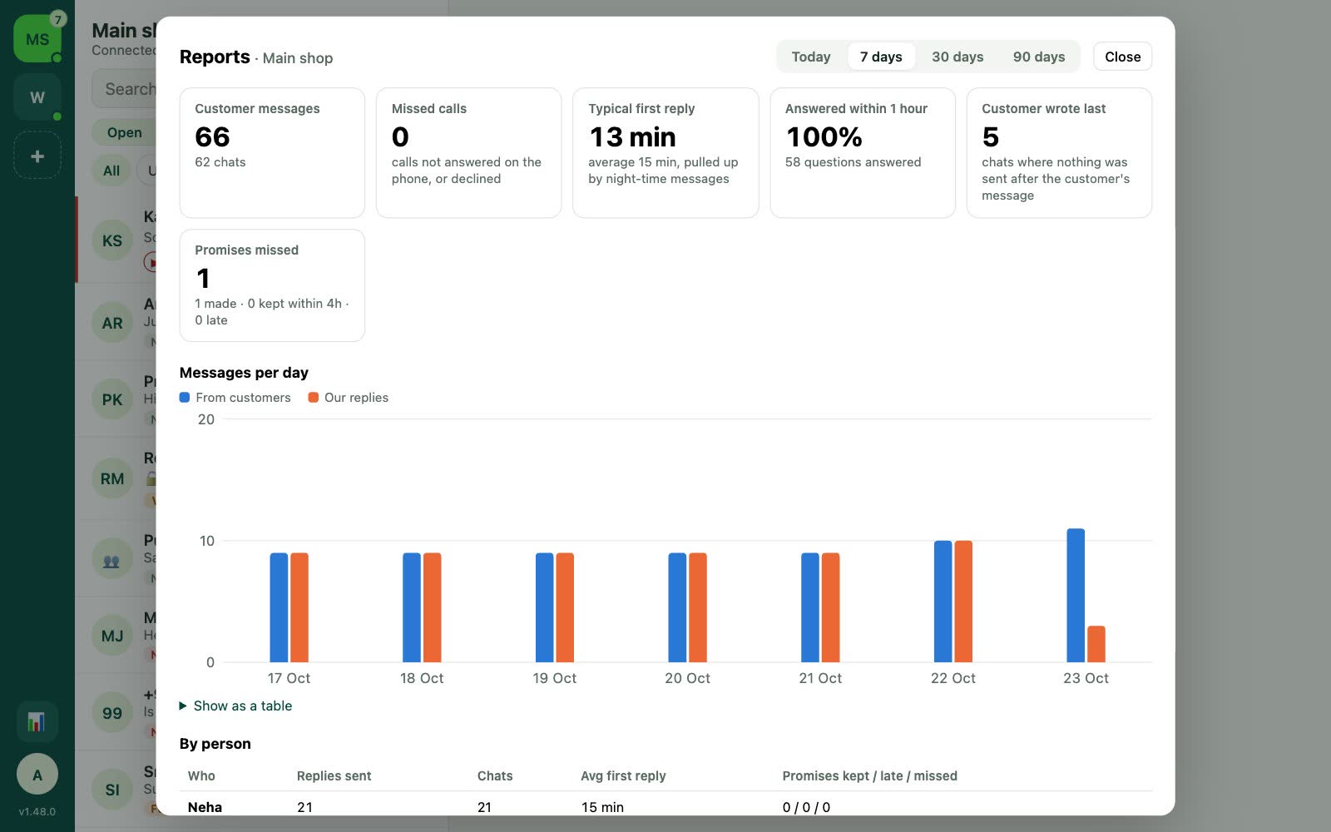Open the 99 contact avatar chat
This screenshot has width=1331, height=832.
coord(112,713)
